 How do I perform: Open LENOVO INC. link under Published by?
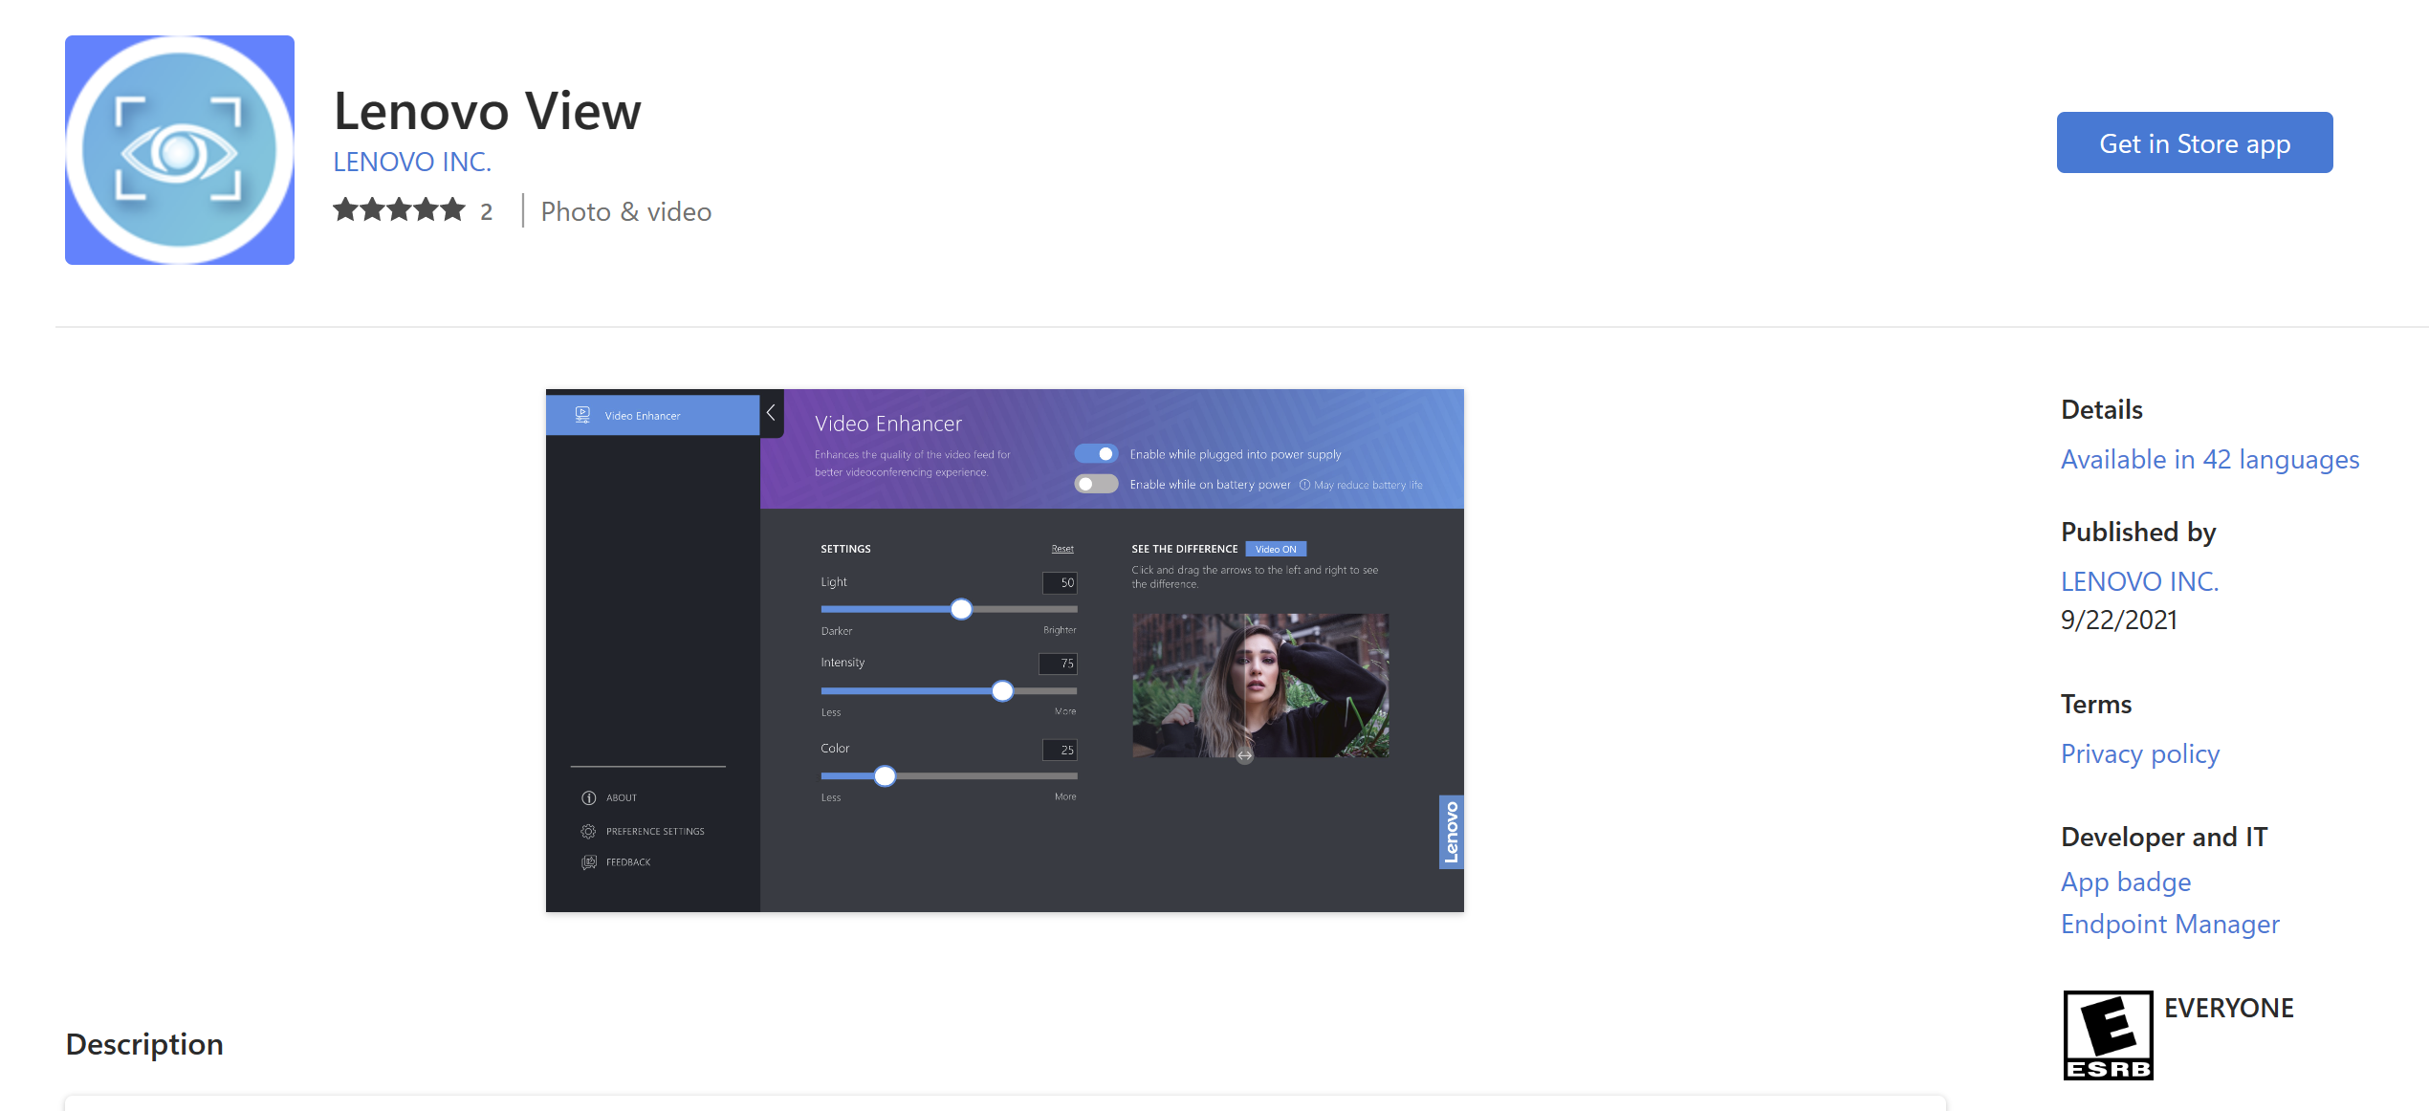pyautogui.click(x=2140, y=581)
